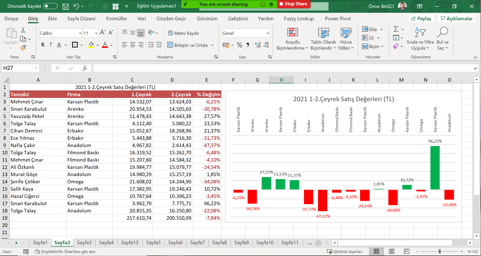Screen dimensions: 481x256
Task: Apply percent style number format
Action: (239, 45)
